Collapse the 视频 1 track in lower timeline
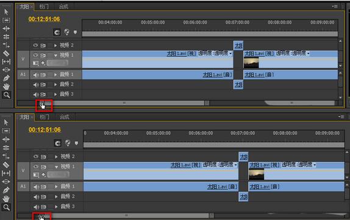350x220 pixels. [x=56, y=167]
